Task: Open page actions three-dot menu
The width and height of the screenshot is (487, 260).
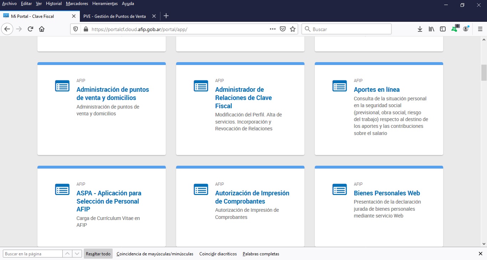Action: click(x=273, y=29)
